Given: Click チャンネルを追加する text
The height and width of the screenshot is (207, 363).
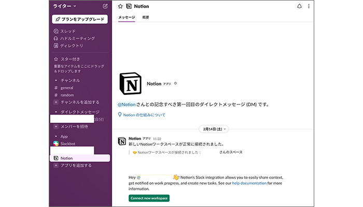Looking at the screenshot, I should [80, 102].
